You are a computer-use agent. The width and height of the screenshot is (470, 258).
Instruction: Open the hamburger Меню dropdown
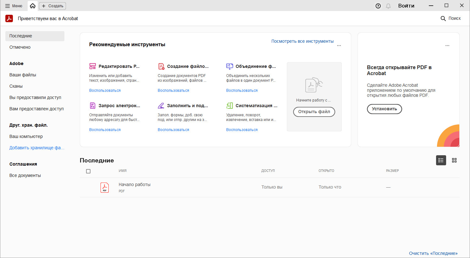pyautogui.click(x=14, y=6)
